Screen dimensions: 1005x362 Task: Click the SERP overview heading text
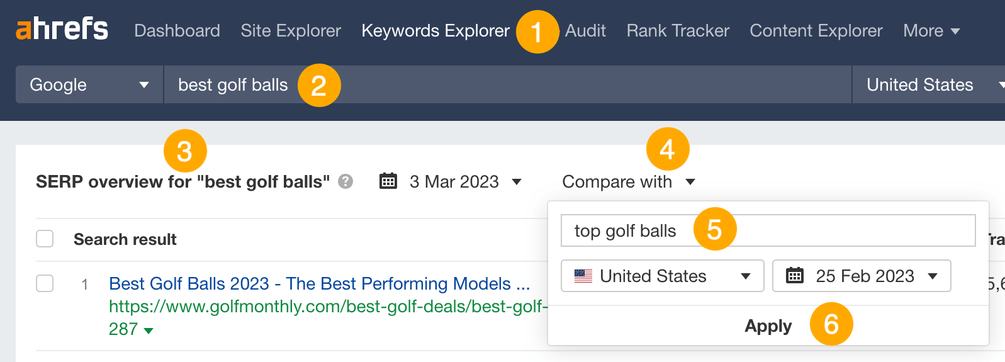click(182, 181)
